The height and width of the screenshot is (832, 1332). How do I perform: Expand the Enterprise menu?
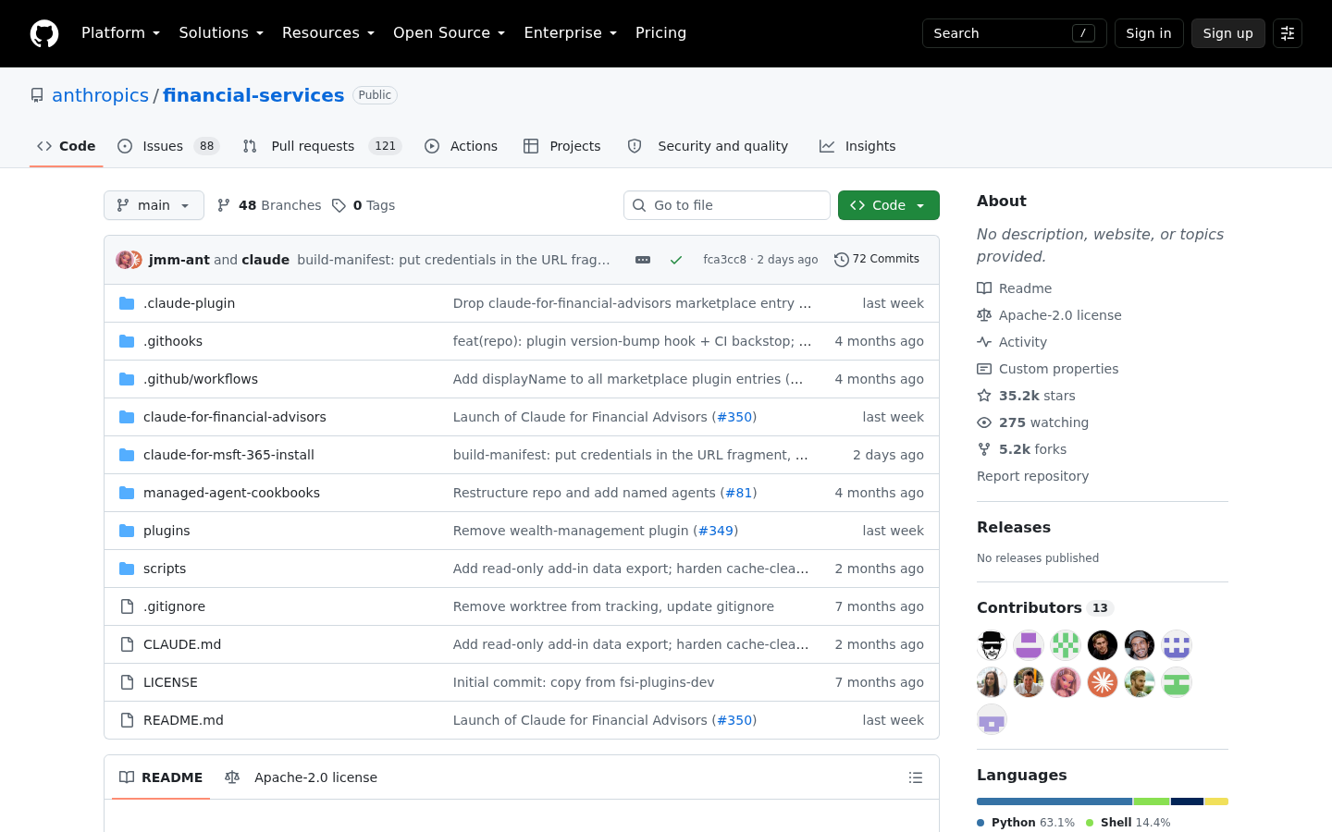pyautogui.click(x=571, y=33)
